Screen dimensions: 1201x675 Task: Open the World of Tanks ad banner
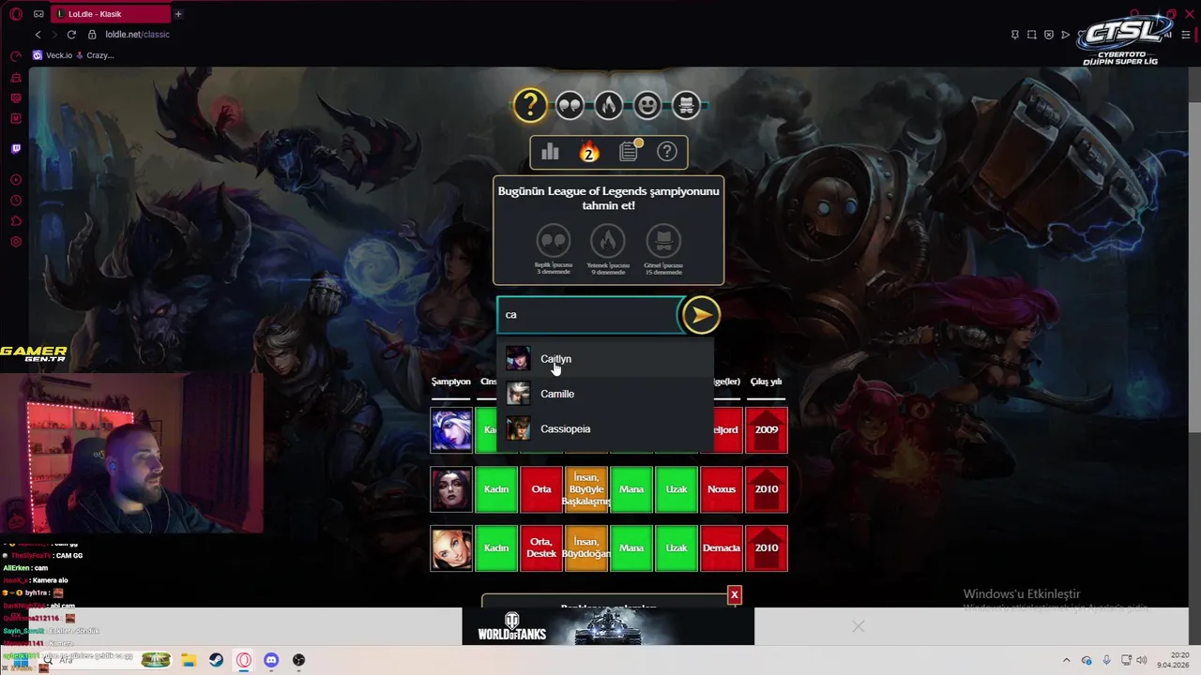coord(608,626)
